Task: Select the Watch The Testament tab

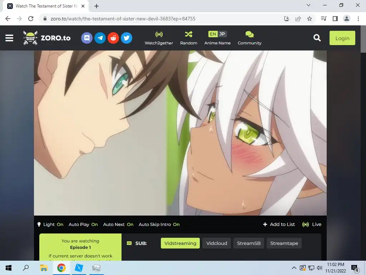Action: click(46, 6)
